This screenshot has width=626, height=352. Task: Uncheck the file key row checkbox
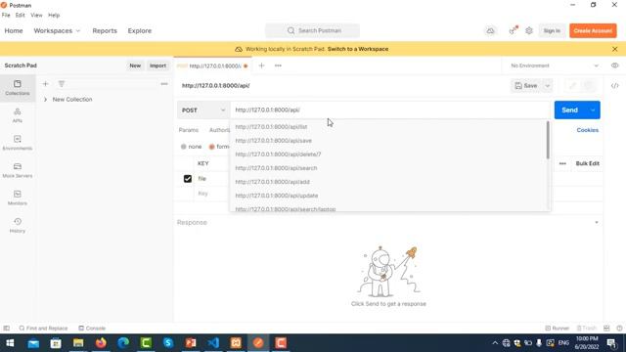point(188,179)
